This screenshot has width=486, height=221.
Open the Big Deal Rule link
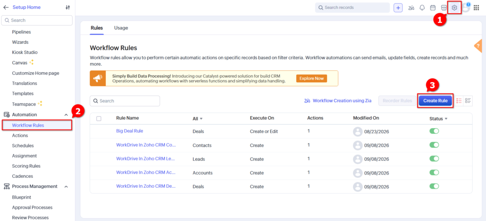(x=130, y=131)
